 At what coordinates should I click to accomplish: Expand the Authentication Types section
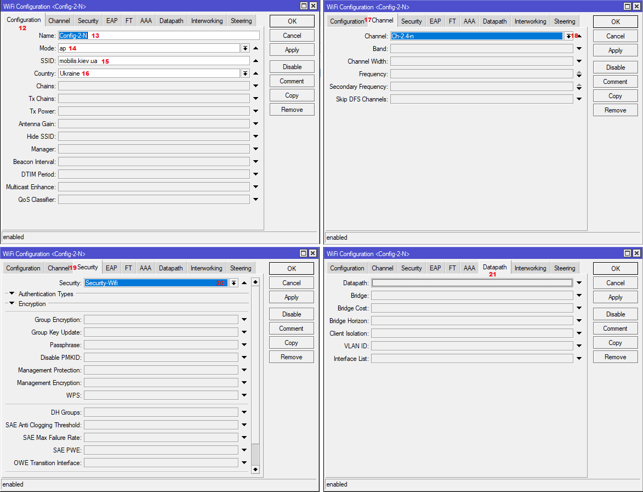pos(12,294)
